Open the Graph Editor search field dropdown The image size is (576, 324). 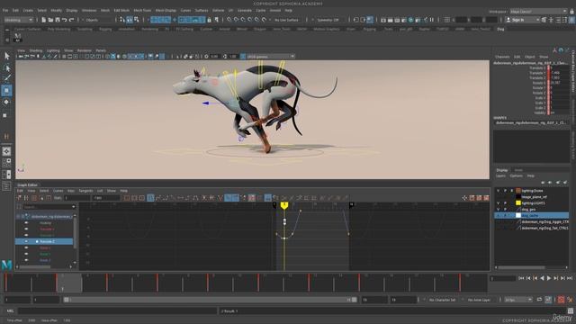[73, 207]
